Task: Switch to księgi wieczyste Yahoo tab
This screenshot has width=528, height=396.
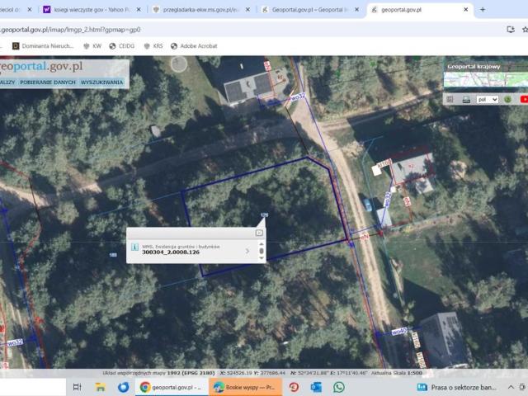Action: click(x=91, y=10)
